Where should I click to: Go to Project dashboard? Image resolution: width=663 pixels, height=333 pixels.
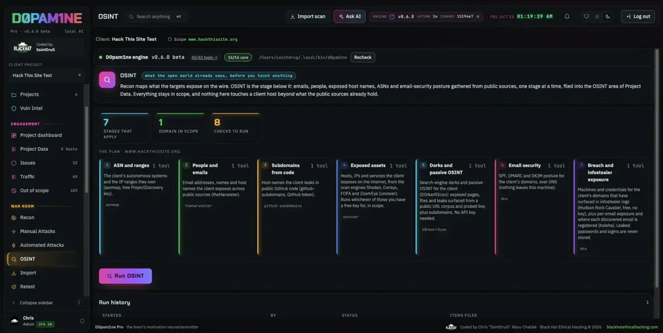[x=44, y=135]
